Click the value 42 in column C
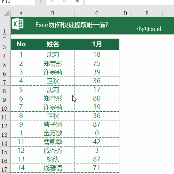This screenshot has height=174, width=174. click(x=97, y=142)
